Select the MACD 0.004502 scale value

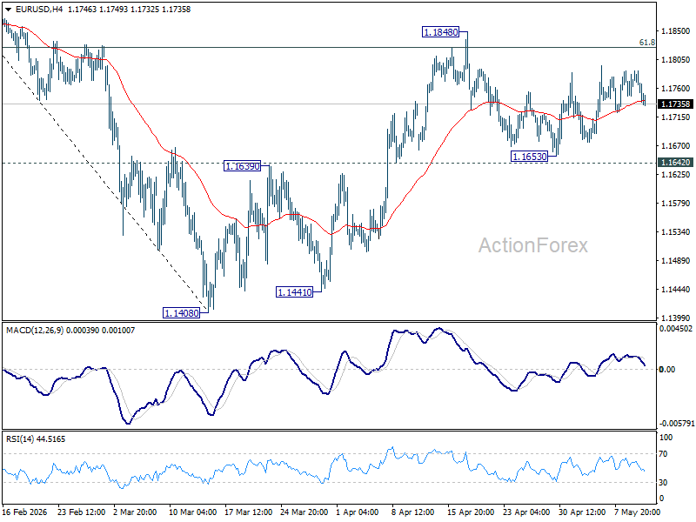676,329
